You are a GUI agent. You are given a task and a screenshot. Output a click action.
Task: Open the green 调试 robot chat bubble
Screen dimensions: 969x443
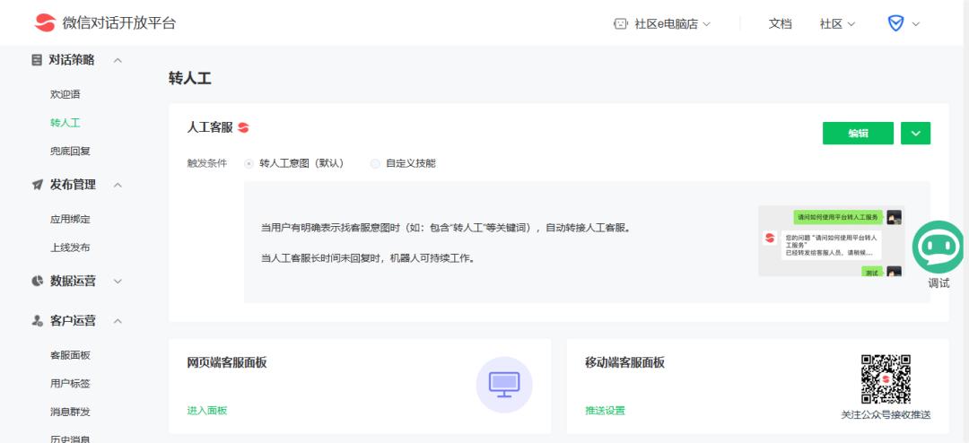pyautogui.click(x=938, y=247)
